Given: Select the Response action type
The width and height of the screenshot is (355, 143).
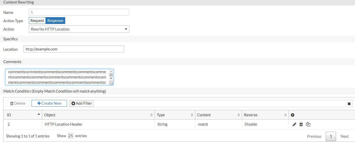Looking at the screenshot, I should tap(55, 21).
